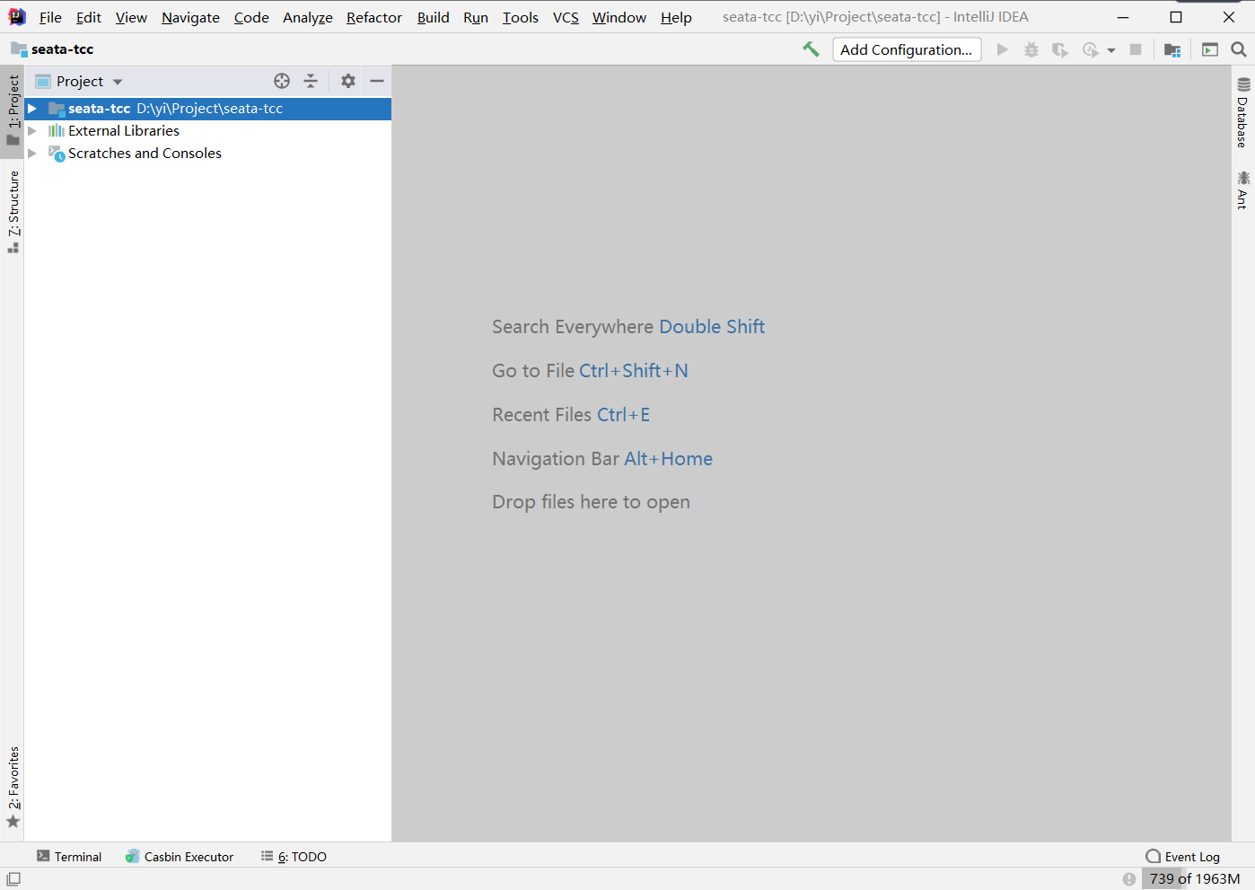Click Collapse All icon in Project panel

(x=311, y=81)
